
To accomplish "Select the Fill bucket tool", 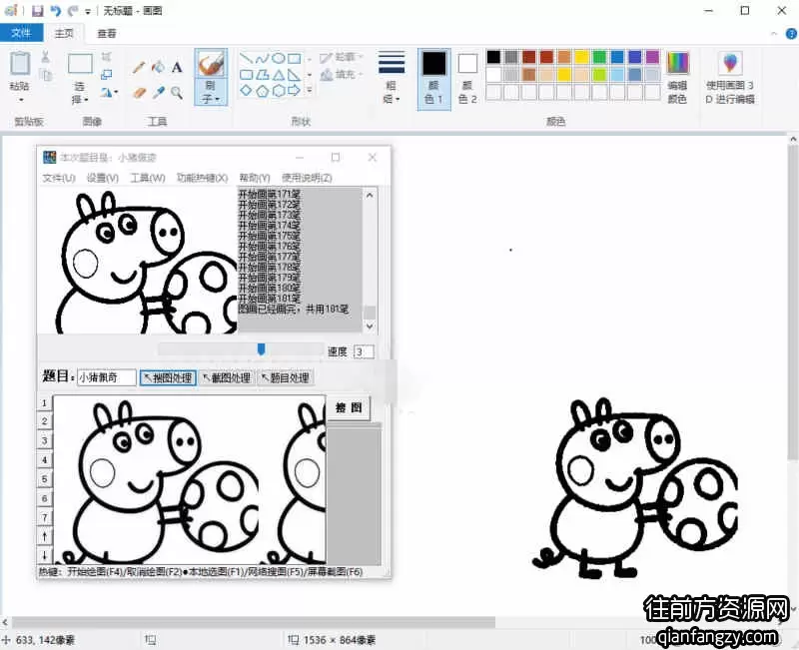I will [x=158, y=67].
